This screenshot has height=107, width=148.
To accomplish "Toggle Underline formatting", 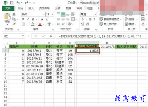I will (x=33, y=19).
